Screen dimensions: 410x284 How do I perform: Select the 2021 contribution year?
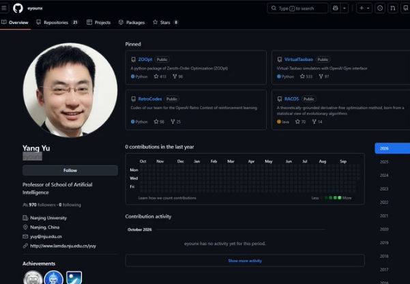(384, 216)
